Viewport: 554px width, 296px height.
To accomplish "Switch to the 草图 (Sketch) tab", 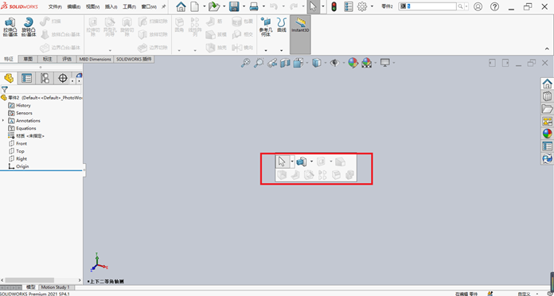I will pyautogui.click(x=28, y=60).
